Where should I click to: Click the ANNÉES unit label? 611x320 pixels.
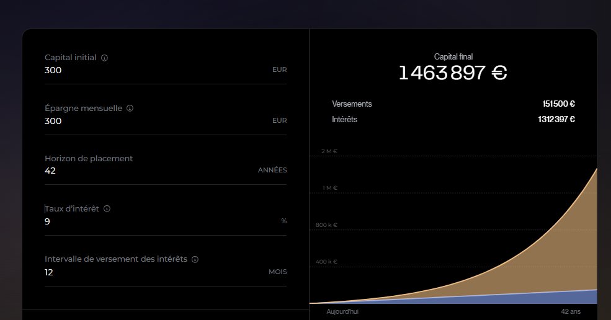click(272, 170)
